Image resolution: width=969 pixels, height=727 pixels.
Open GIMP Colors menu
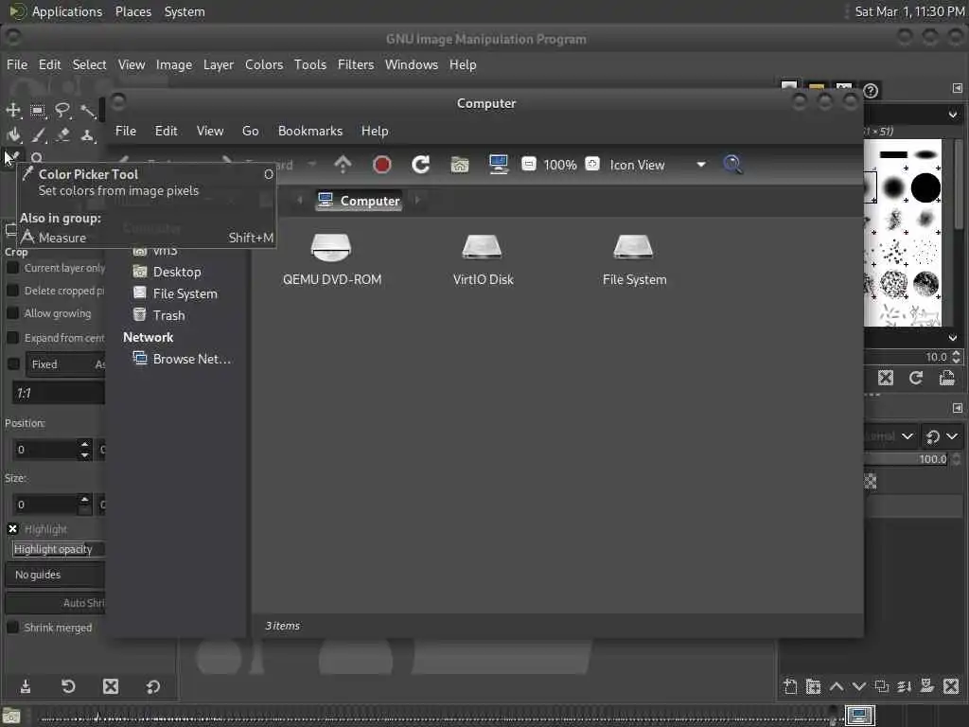264,65
